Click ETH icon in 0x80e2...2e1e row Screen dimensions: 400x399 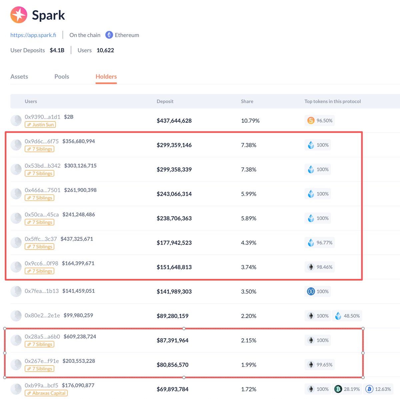tap(311, 316)
